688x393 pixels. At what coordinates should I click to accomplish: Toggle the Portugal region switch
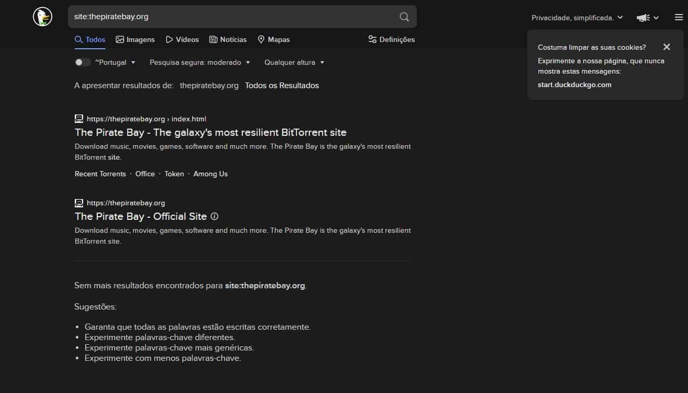(83, 62)
